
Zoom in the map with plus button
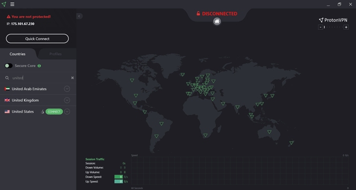pyautogui.click(x=346, y=27)
